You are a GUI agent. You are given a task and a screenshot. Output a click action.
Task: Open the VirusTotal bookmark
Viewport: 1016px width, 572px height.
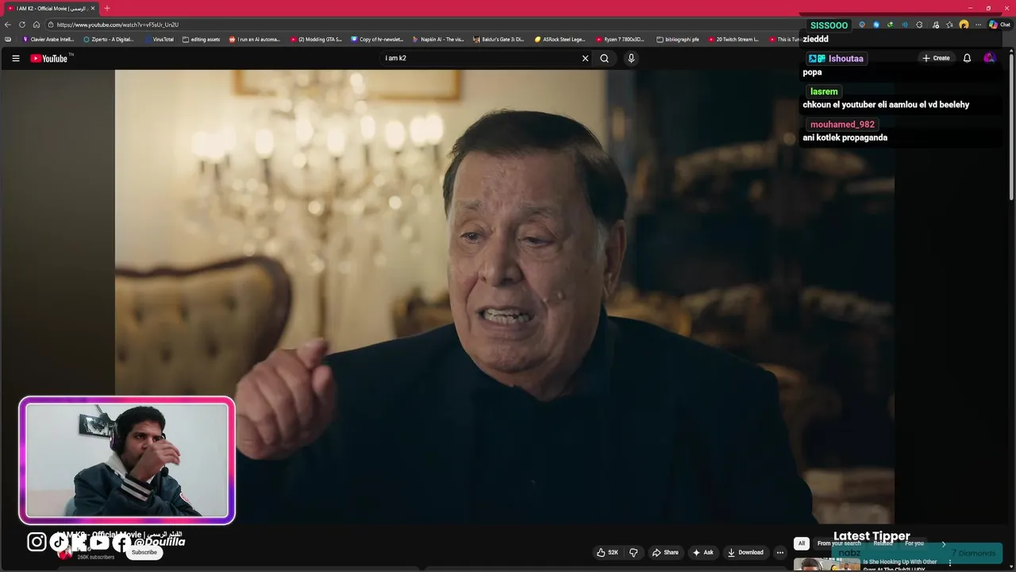point(159,39)
